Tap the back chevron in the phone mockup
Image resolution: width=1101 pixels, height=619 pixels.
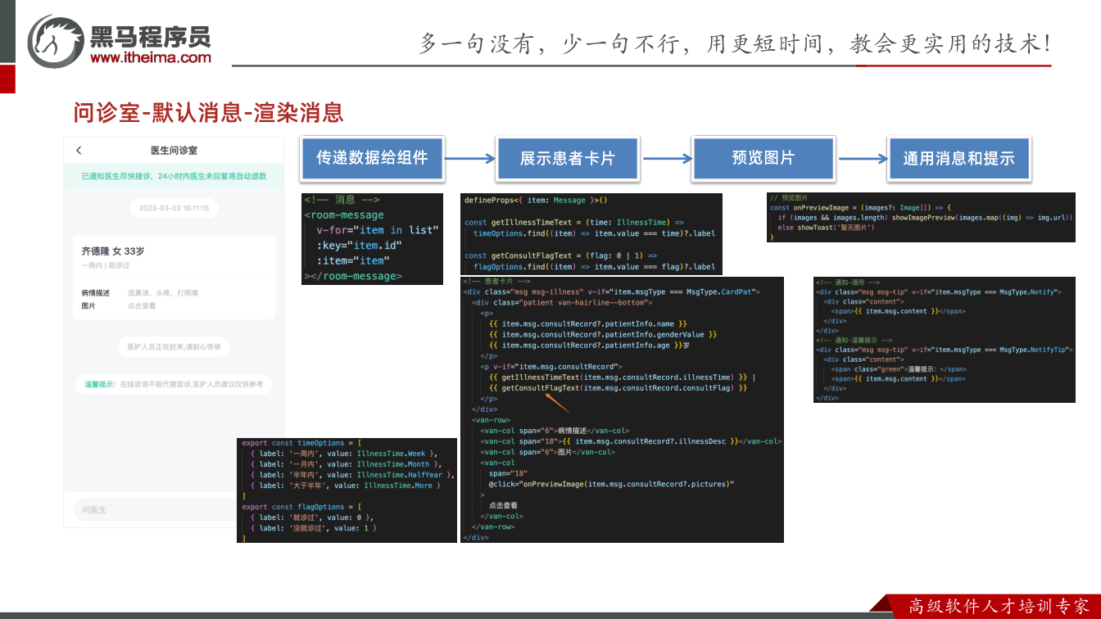[79, 151]
